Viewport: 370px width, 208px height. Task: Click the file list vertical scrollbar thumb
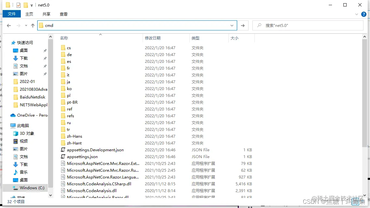[364, 93]
